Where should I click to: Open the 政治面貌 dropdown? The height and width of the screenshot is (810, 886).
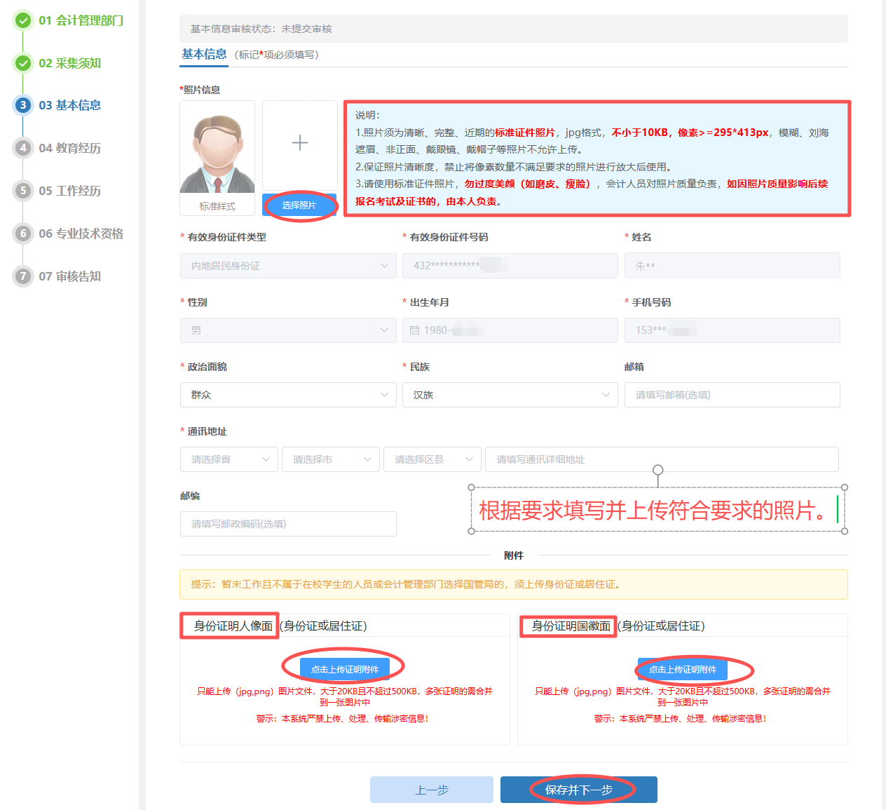[287, 395]
